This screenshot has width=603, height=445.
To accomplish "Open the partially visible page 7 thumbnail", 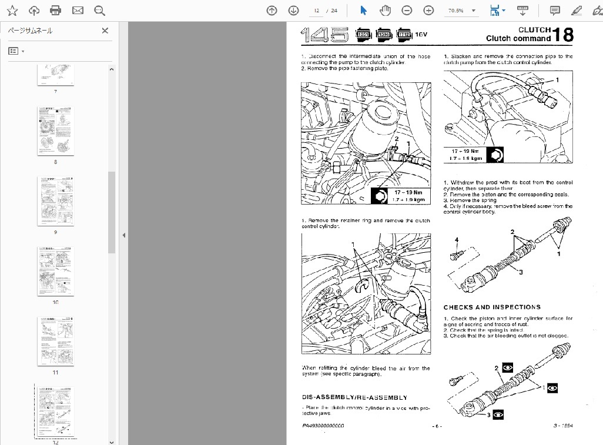I will (56, 75).
